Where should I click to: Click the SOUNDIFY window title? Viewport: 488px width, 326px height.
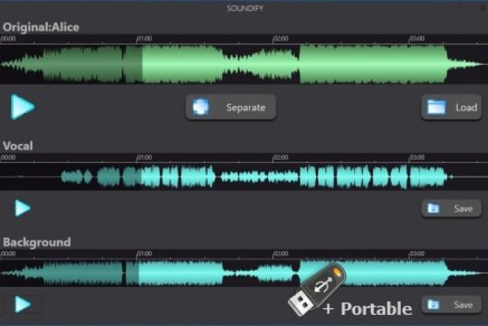244,6
